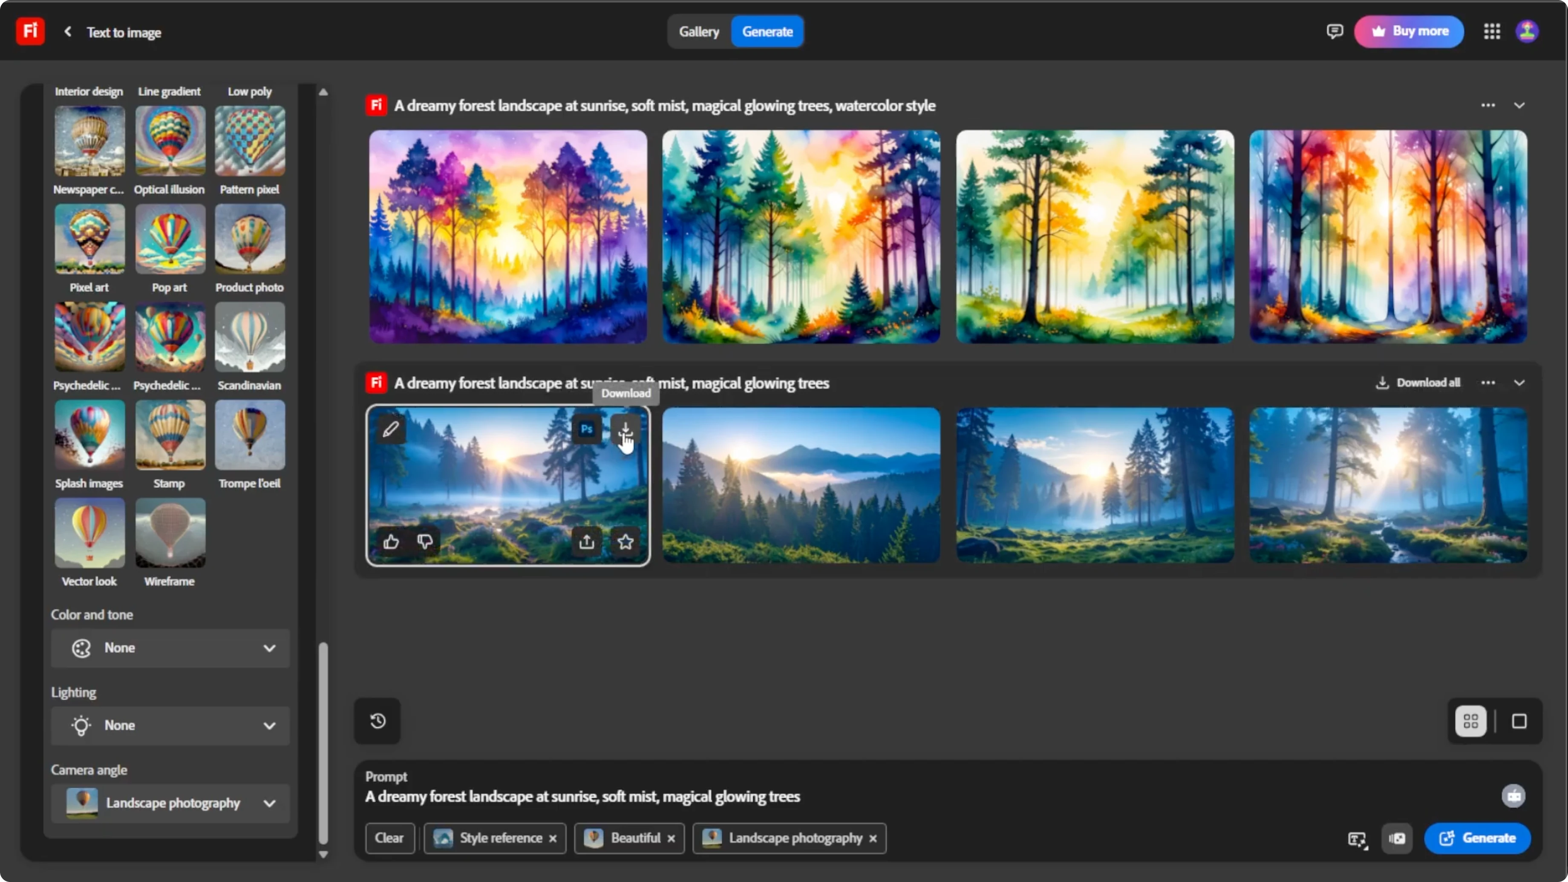Image resolution: width=1568 pixels, height=882 pixels.
Task: Open the Lighting dropdown
Action: 170,726
